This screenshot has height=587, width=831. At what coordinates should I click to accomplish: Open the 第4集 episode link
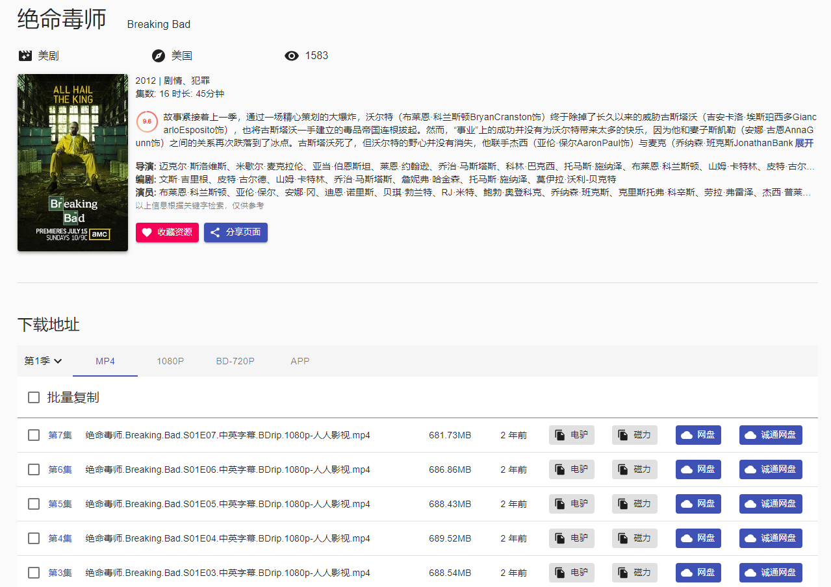tap(60, 538)
